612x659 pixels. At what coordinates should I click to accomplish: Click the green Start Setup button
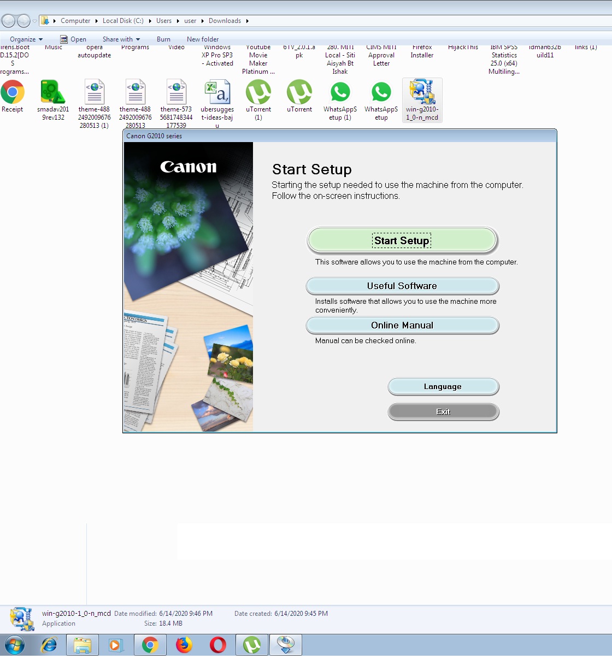(402, 240)
